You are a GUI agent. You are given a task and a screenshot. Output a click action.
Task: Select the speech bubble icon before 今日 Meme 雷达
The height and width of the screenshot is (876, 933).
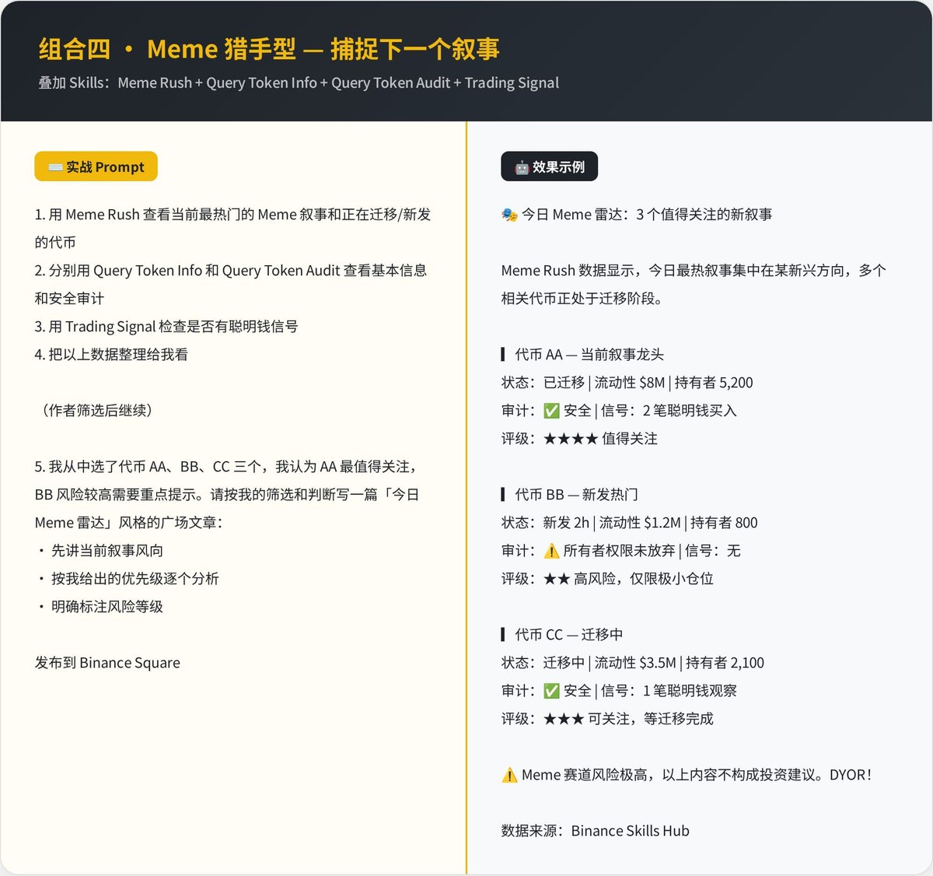509,213
